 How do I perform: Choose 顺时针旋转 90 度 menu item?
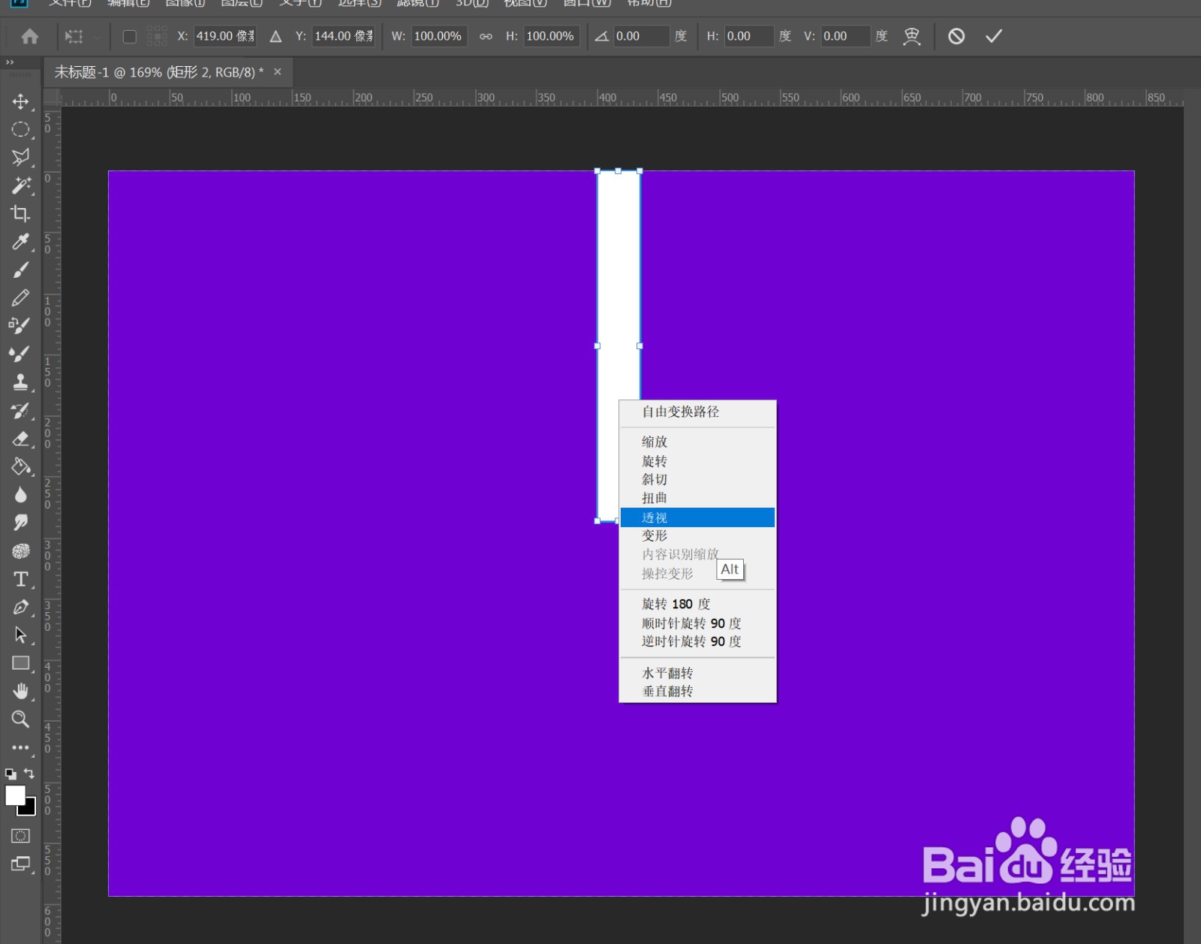pyautogui.click(x=697, y=623)
